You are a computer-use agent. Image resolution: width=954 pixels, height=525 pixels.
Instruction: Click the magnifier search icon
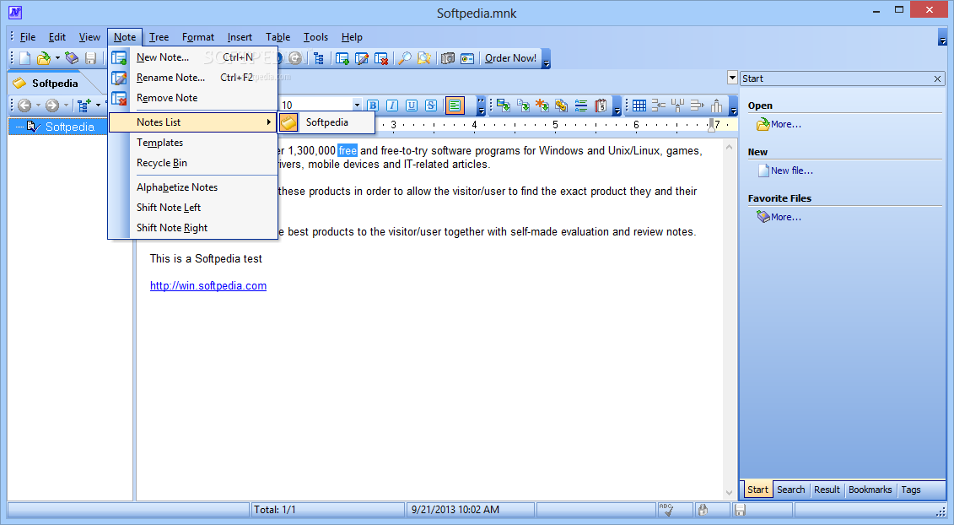click(x=405, y=58)
